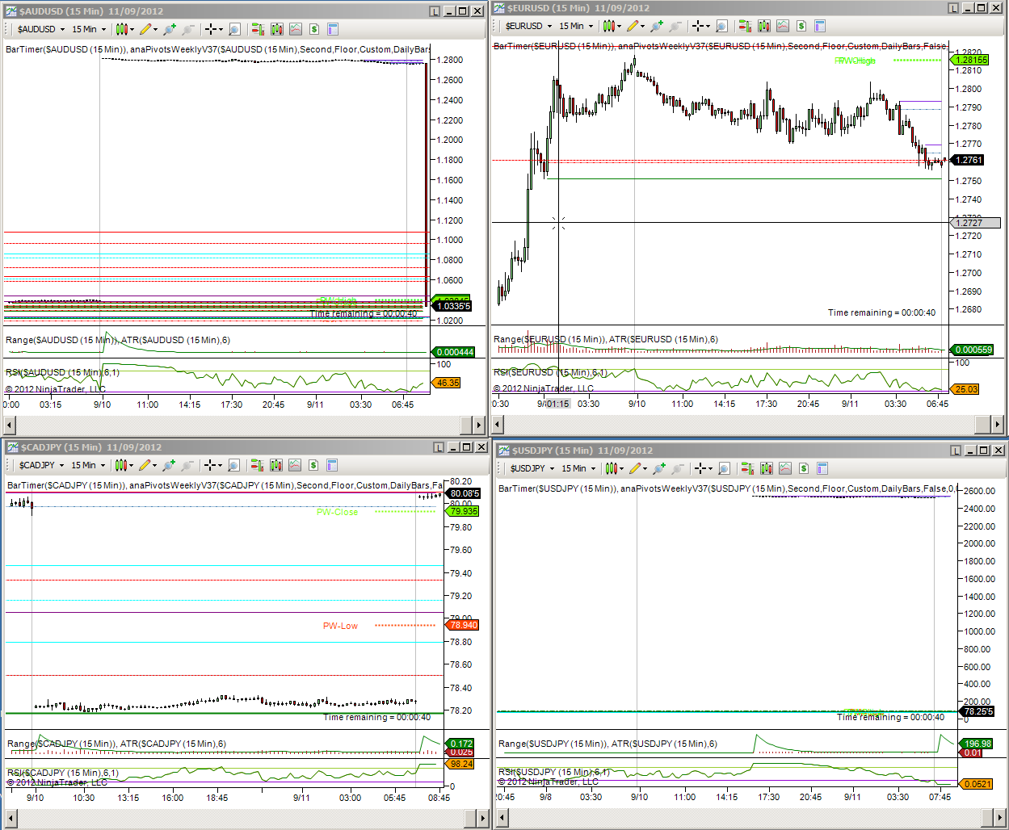
Task: Toggle the L link button in CADJPY title bar
Action: point(438,447)
